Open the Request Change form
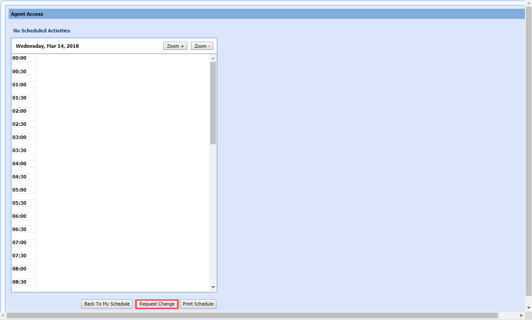532x320 pixels. point(157,304)
